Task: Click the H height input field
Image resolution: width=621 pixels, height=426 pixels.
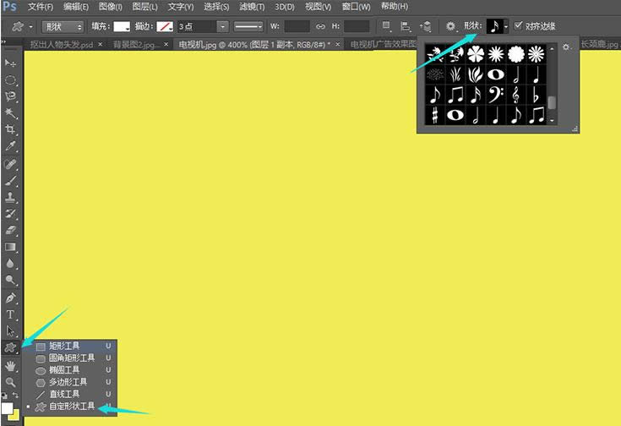Action: pyautogui.click(x=357, y=26)
